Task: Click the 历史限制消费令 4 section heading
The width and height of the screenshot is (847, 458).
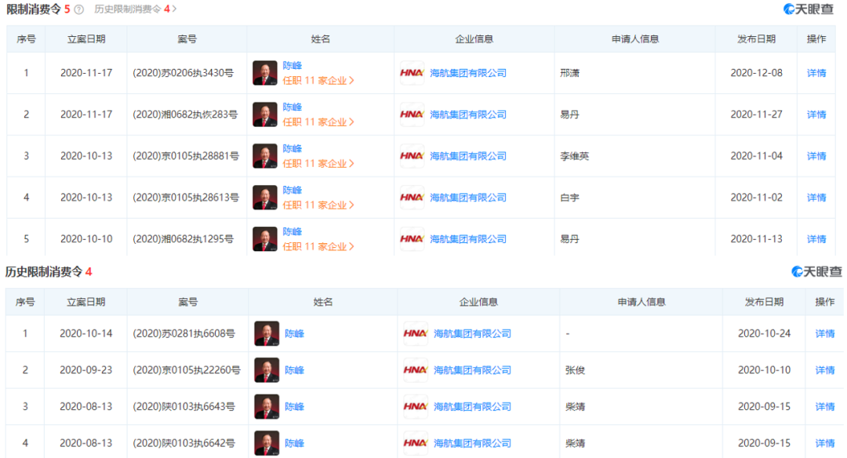Action: [49, 271]
